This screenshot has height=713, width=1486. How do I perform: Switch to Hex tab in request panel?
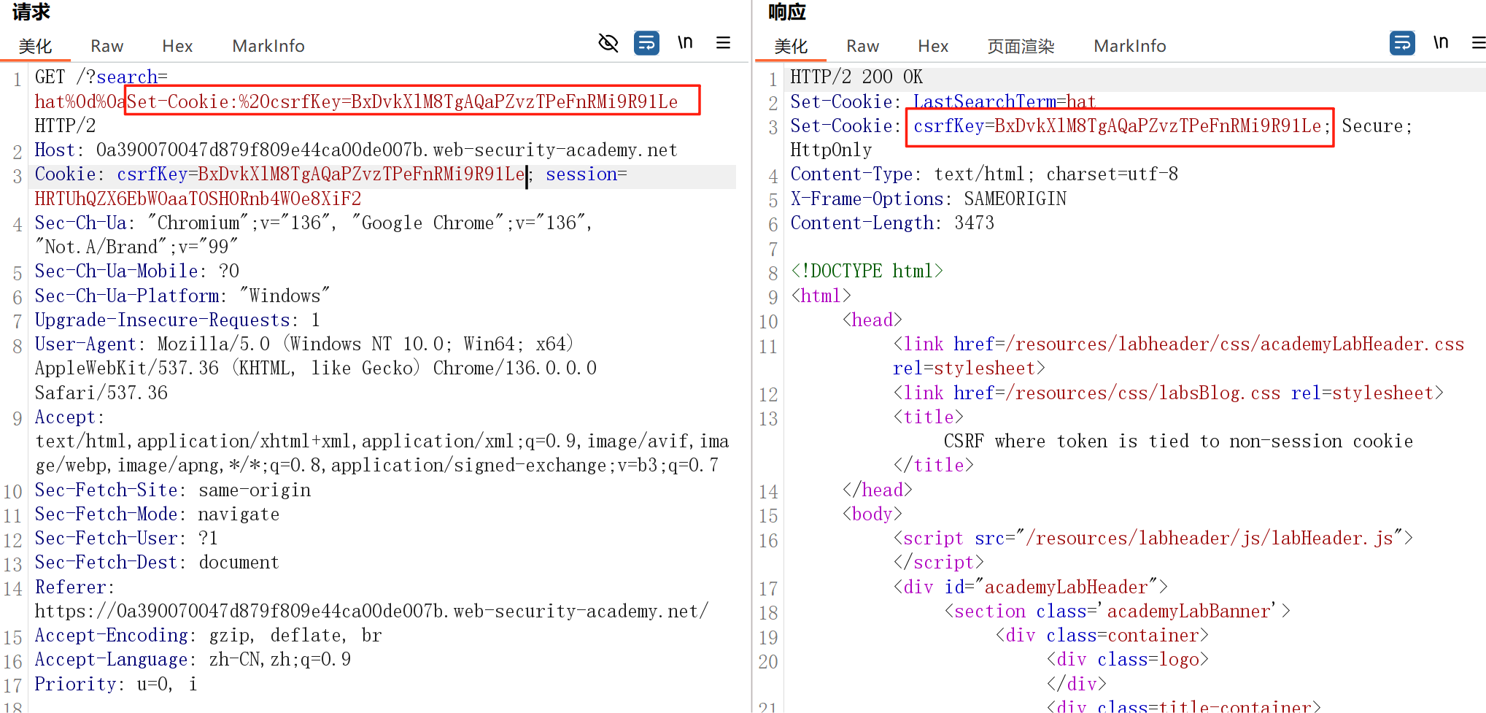tap(177, 46)
